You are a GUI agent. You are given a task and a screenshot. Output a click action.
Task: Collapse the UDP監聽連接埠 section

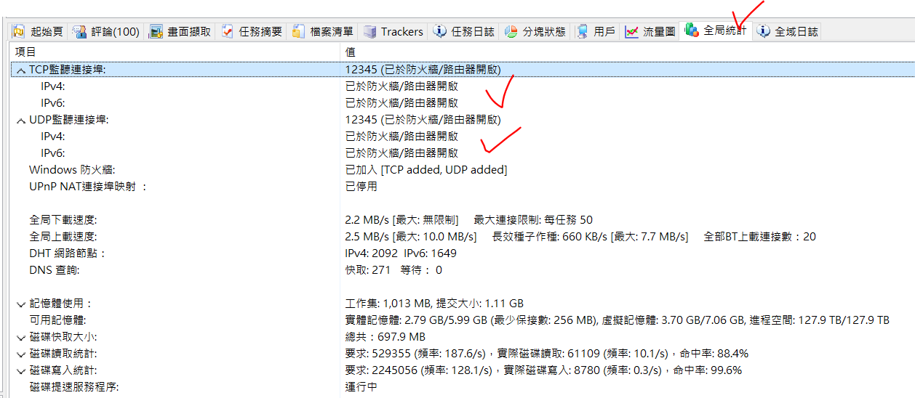pos(21,120)
